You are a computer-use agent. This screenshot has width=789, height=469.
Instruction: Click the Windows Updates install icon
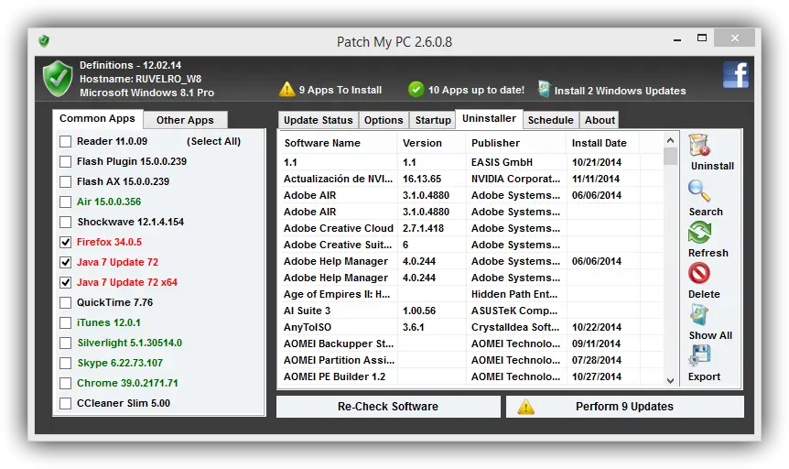pyautogui.click(x=544, y=89)
